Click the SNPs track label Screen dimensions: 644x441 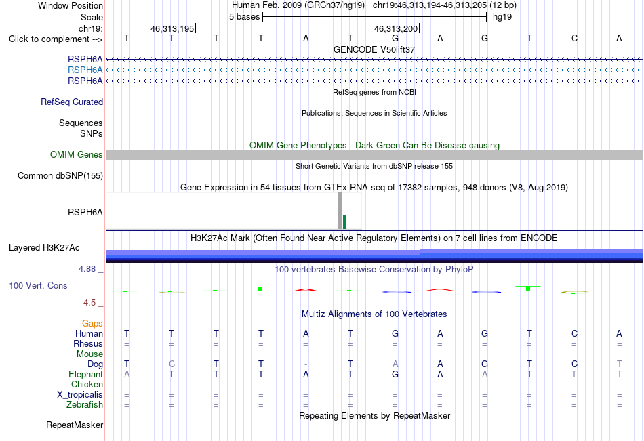(x=92, y=134)
